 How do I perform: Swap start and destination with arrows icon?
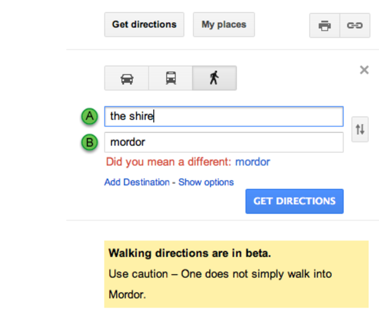pyautogui.click(x=360, y=130)
